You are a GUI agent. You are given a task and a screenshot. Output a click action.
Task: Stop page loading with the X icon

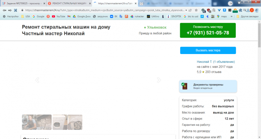(16, 10)
